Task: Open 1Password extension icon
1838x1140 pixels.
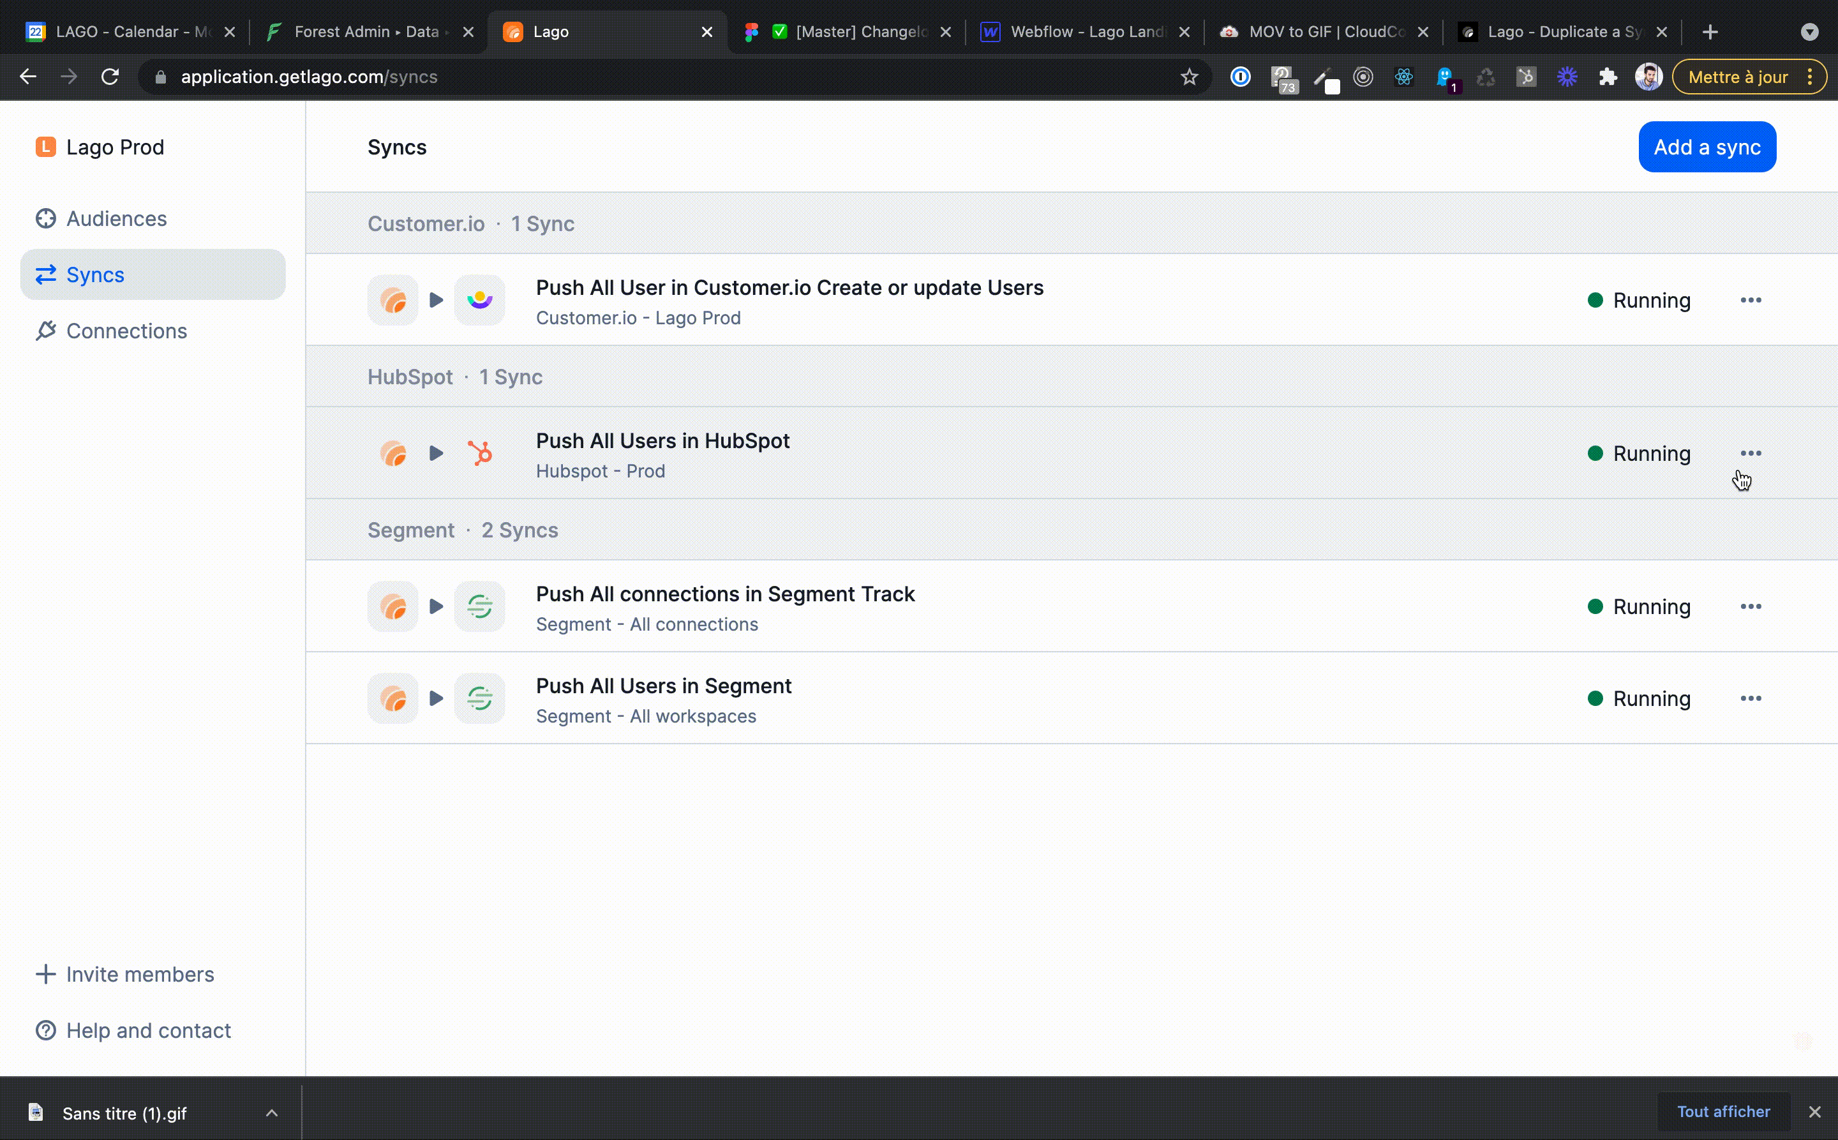Action: click(x=1240, y=77)
